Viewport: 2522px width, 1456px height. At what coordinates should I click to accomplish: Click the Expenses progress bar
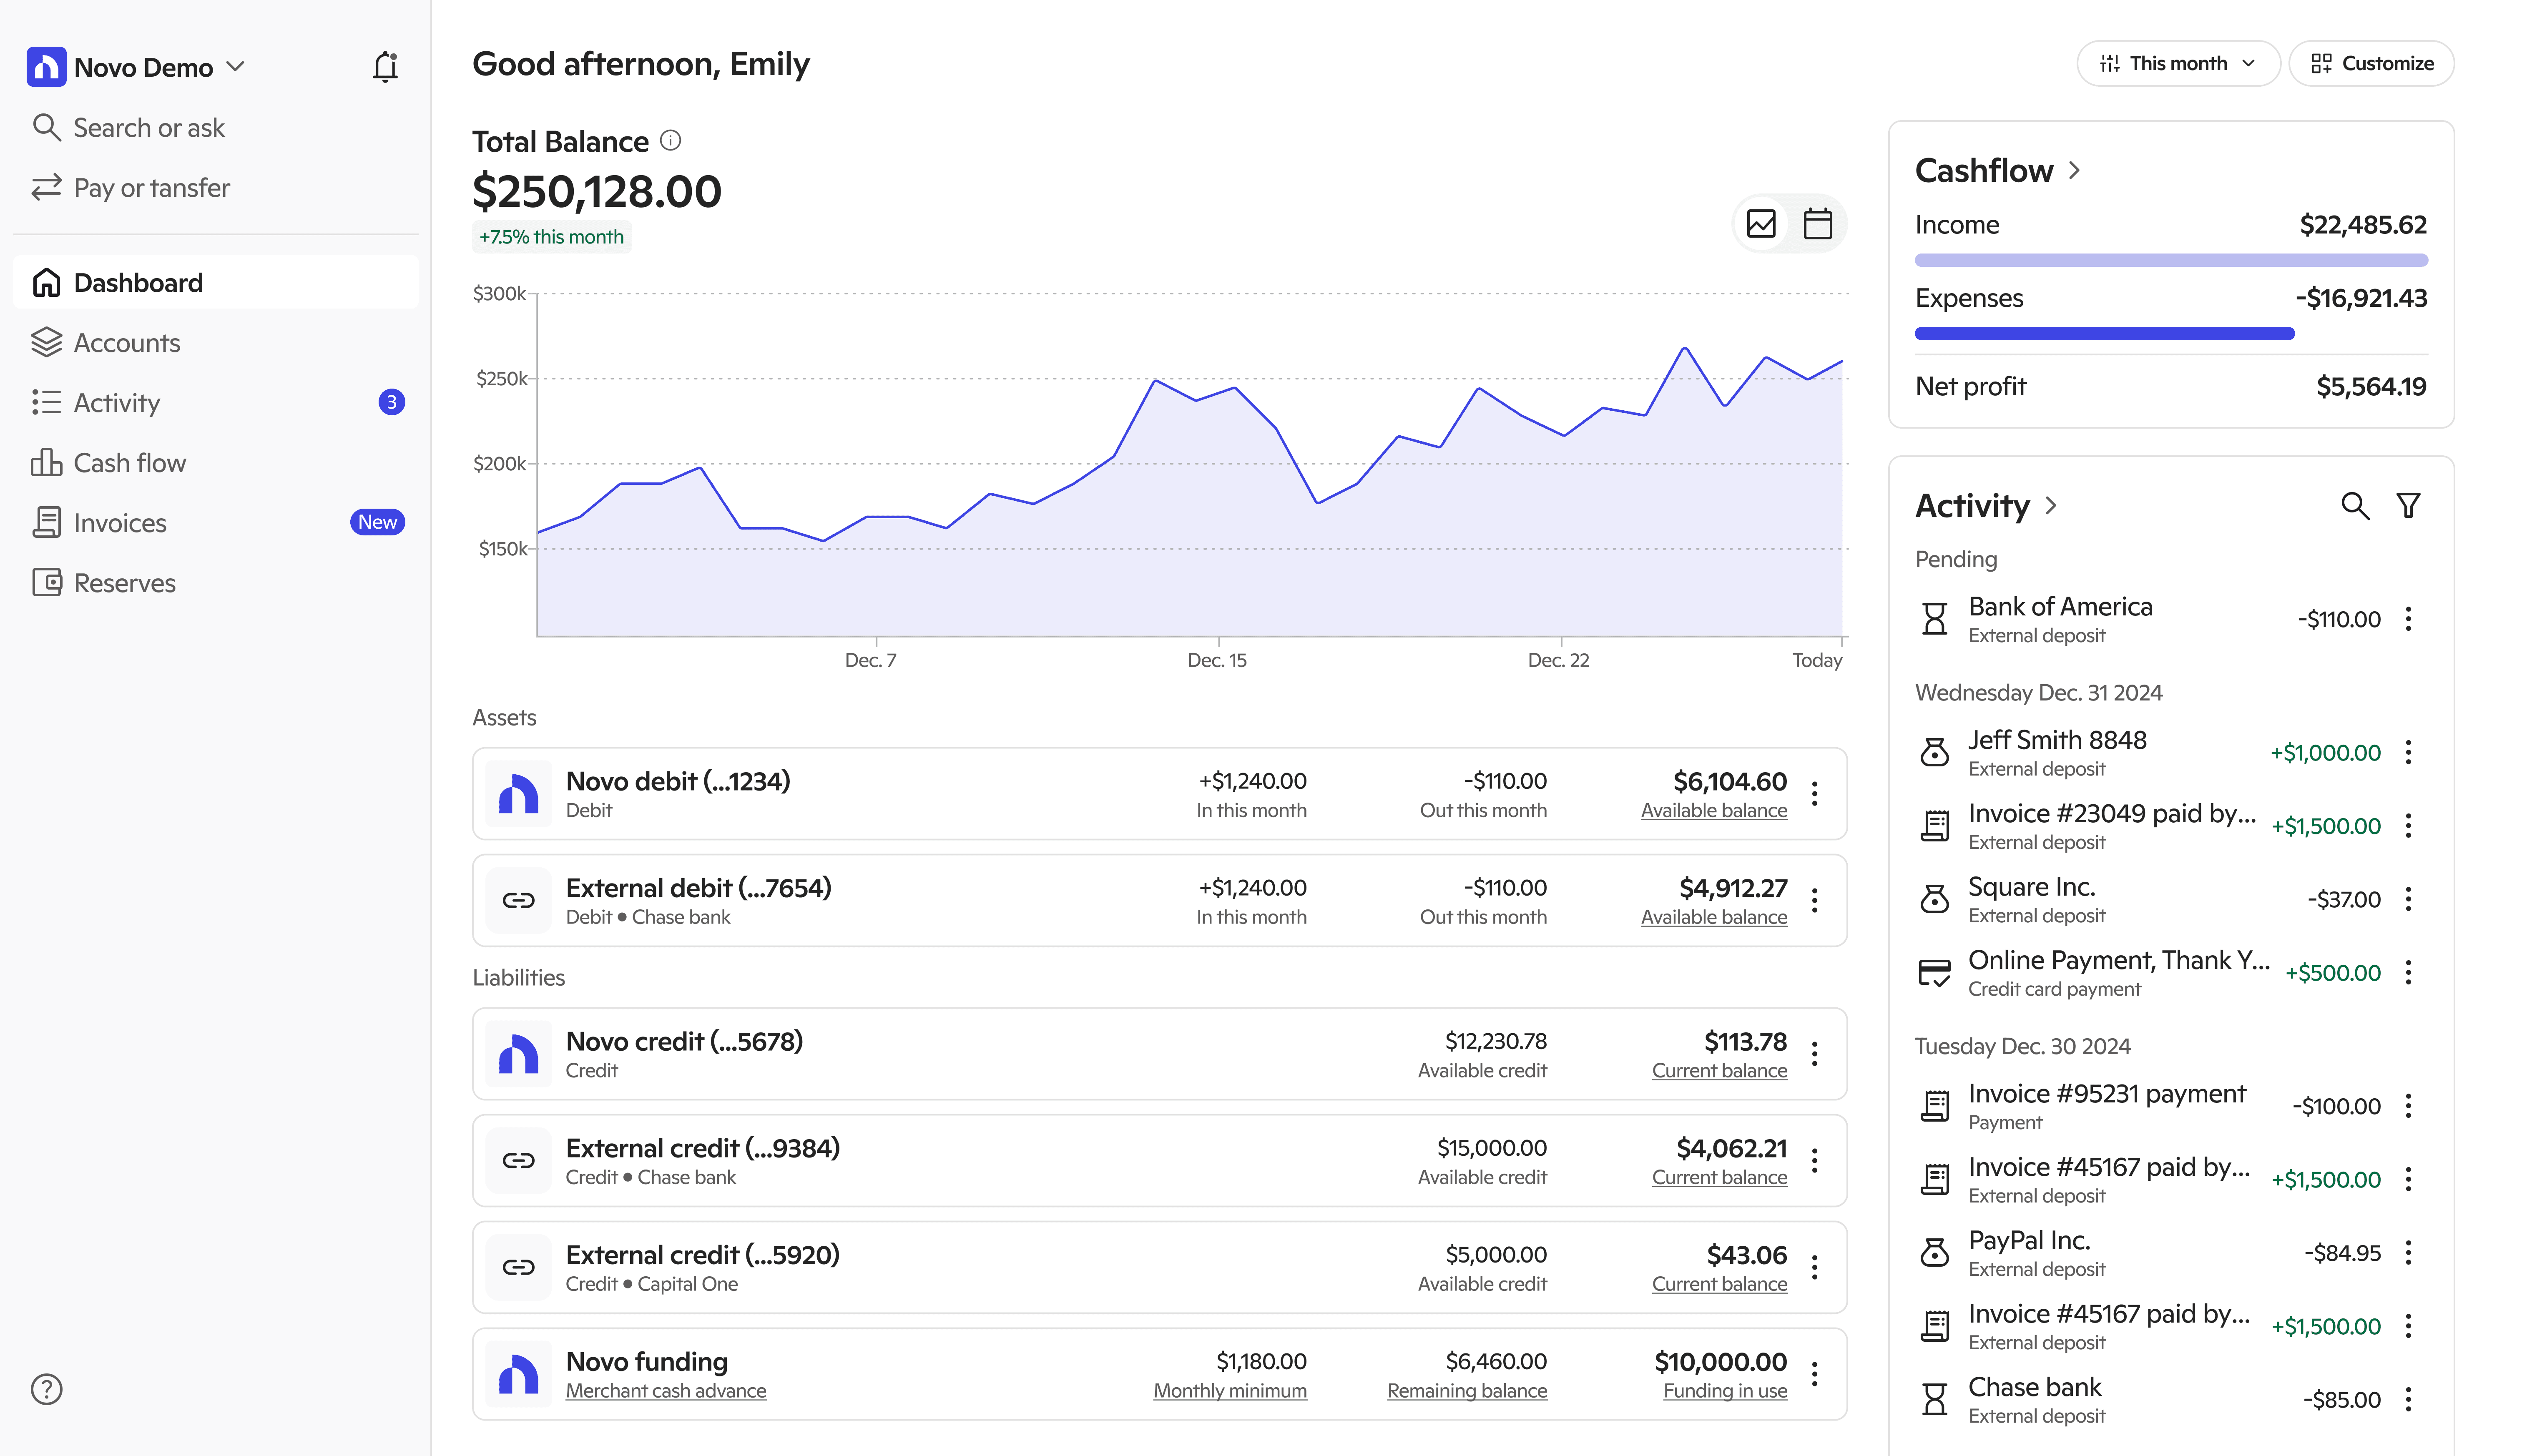pos(2104,334)
